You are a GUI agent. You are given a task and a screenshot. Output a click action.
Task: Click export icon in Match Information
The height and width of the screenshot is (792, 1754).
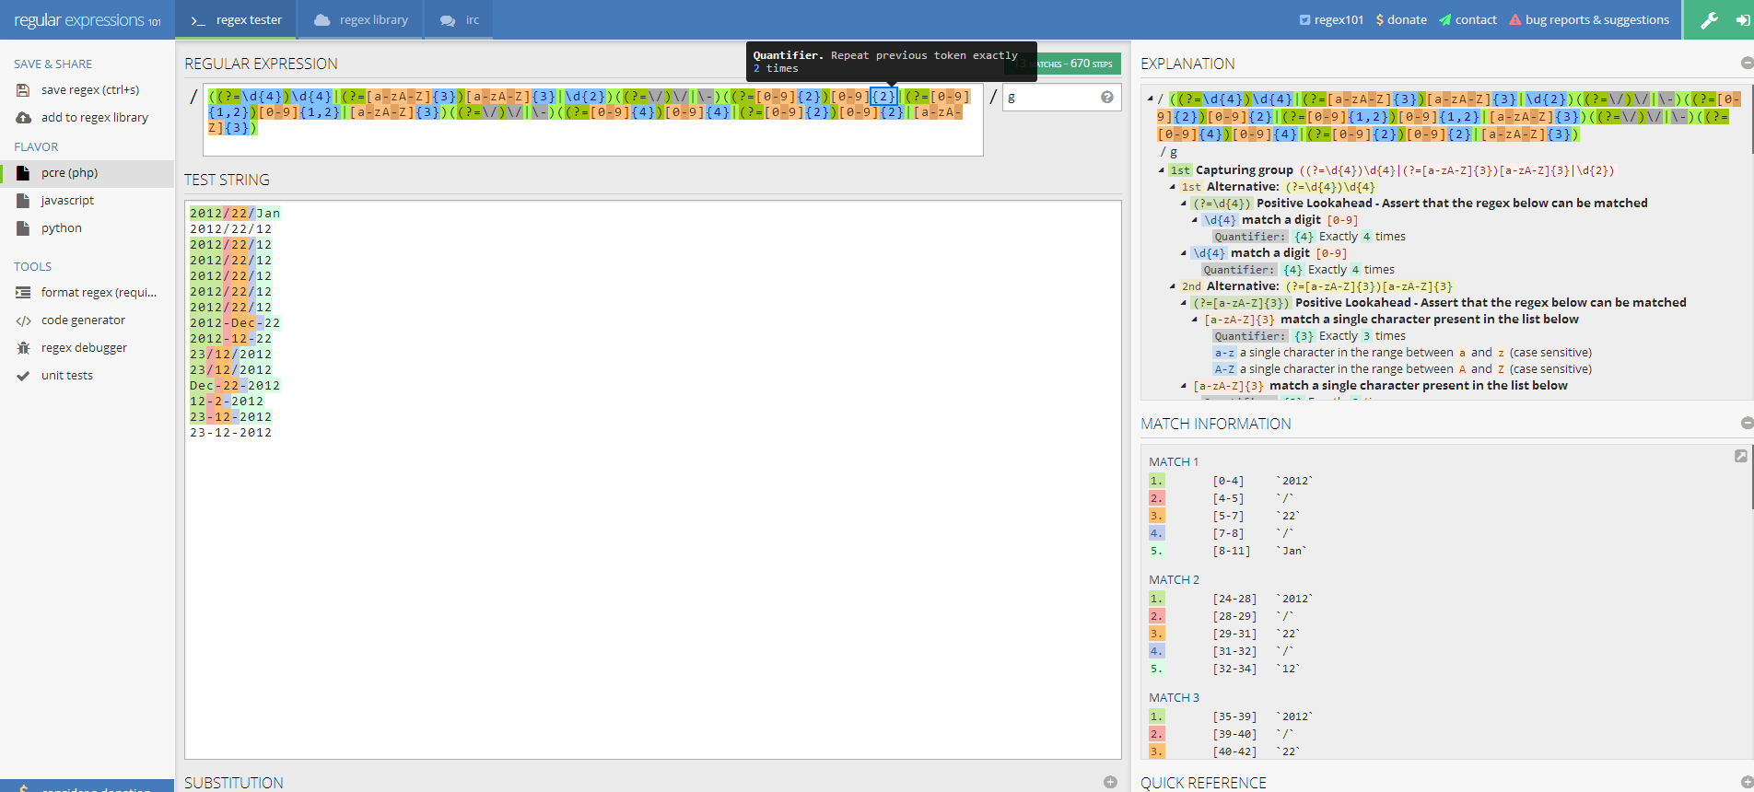pyautogui.click(x=1740, y=456)
